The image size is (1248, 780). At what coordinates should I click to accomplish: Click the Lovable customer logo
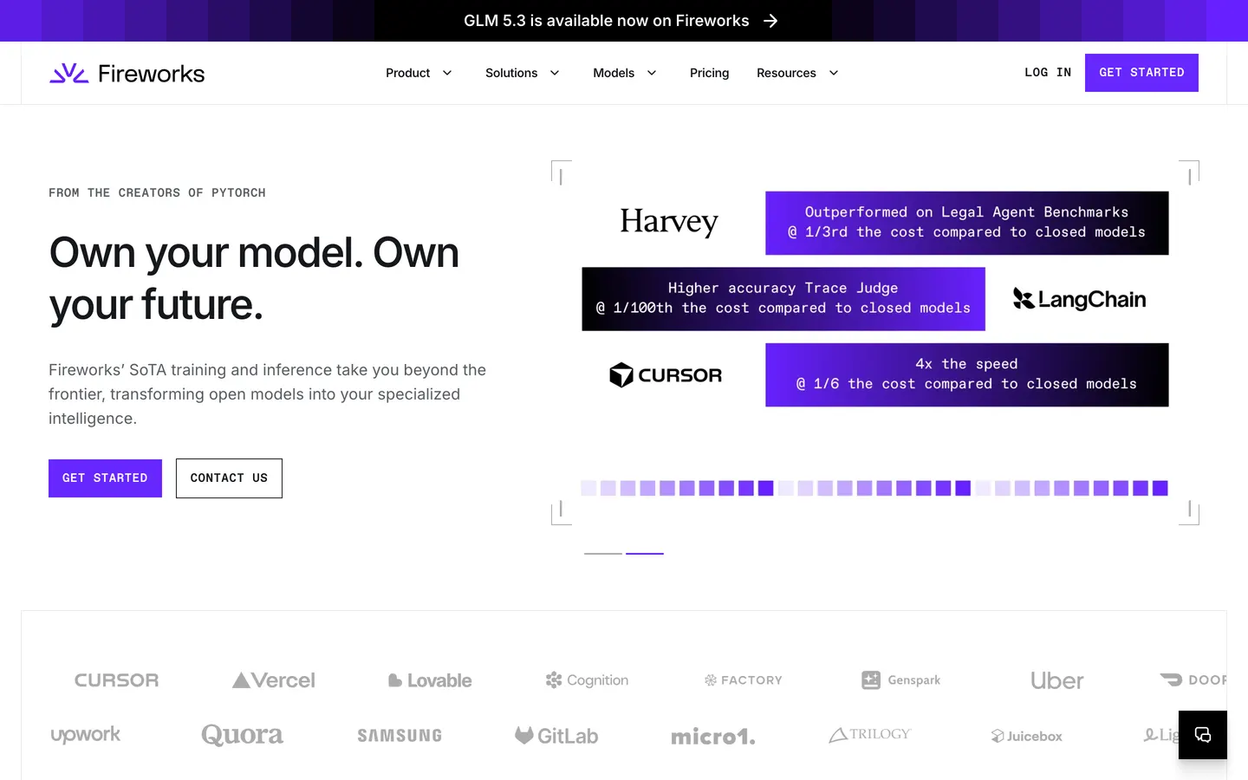[430, 680]
